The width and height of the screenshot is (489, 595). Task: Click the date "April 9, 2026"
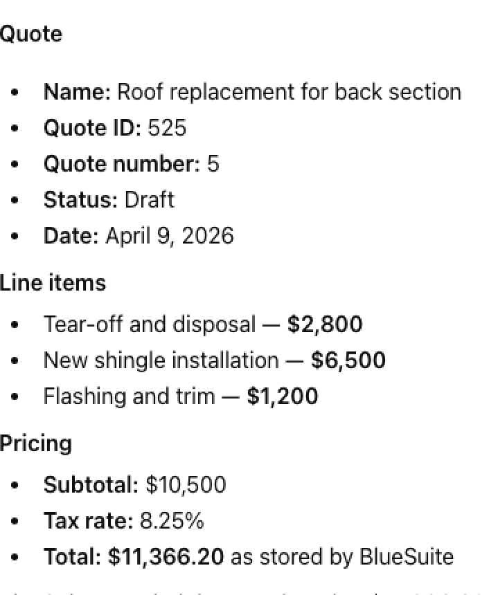[x=170, y=236]
